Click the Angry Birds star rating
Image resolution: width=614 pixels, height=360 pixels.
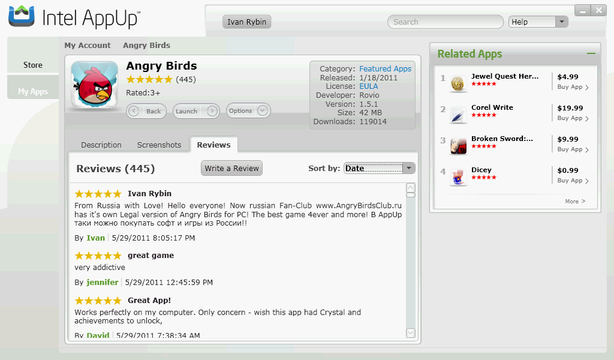pyautogui.click(x=149, y=80)
